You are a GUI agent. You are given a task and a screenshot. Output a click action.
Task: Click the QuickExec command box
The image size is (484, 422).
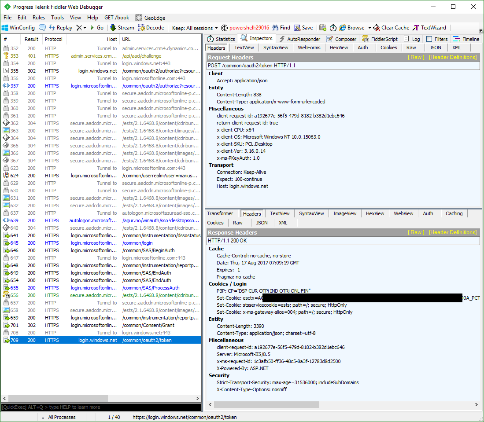point(101,407)
